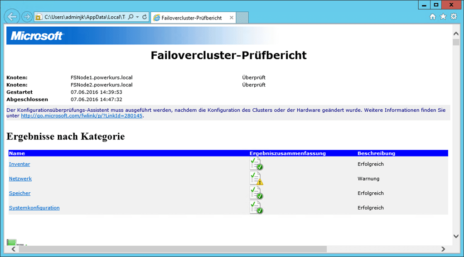
Task: Select the Failovercluster-Prüfbericht tab
Action: coord(190,18)
